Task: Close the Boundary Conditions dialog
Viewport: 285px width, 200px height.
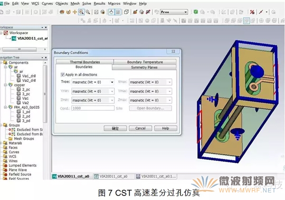Action: click(x=173, y=51)
